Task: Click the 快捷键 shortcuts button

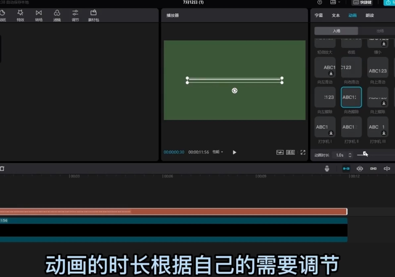Action: [363, 2]
